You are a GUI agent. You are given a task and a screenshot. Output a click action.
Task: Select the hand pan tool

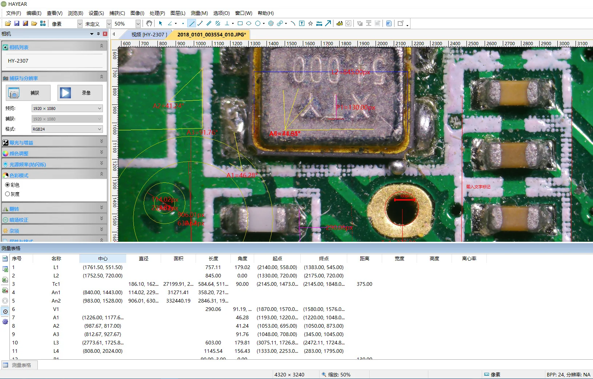[149, 23]
